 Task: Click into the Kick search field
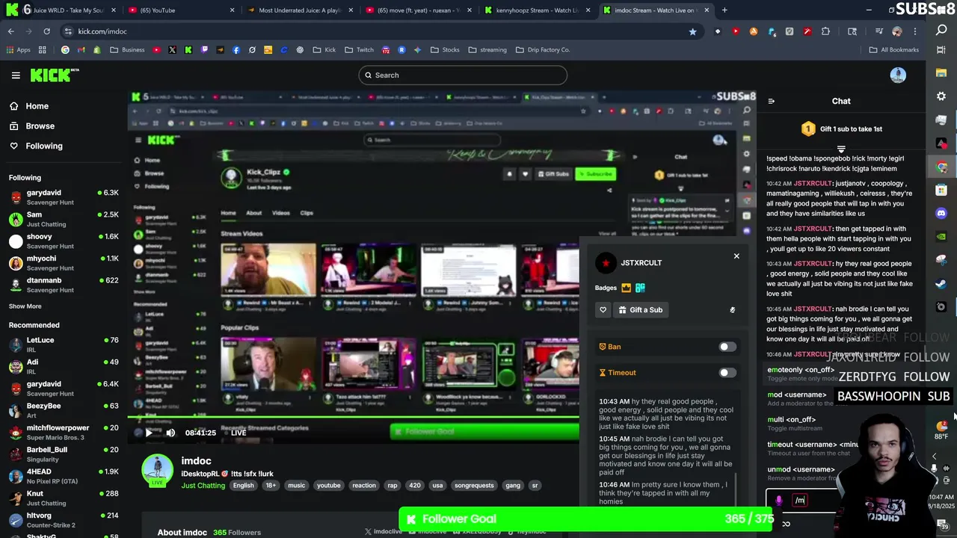click(463, 75)
